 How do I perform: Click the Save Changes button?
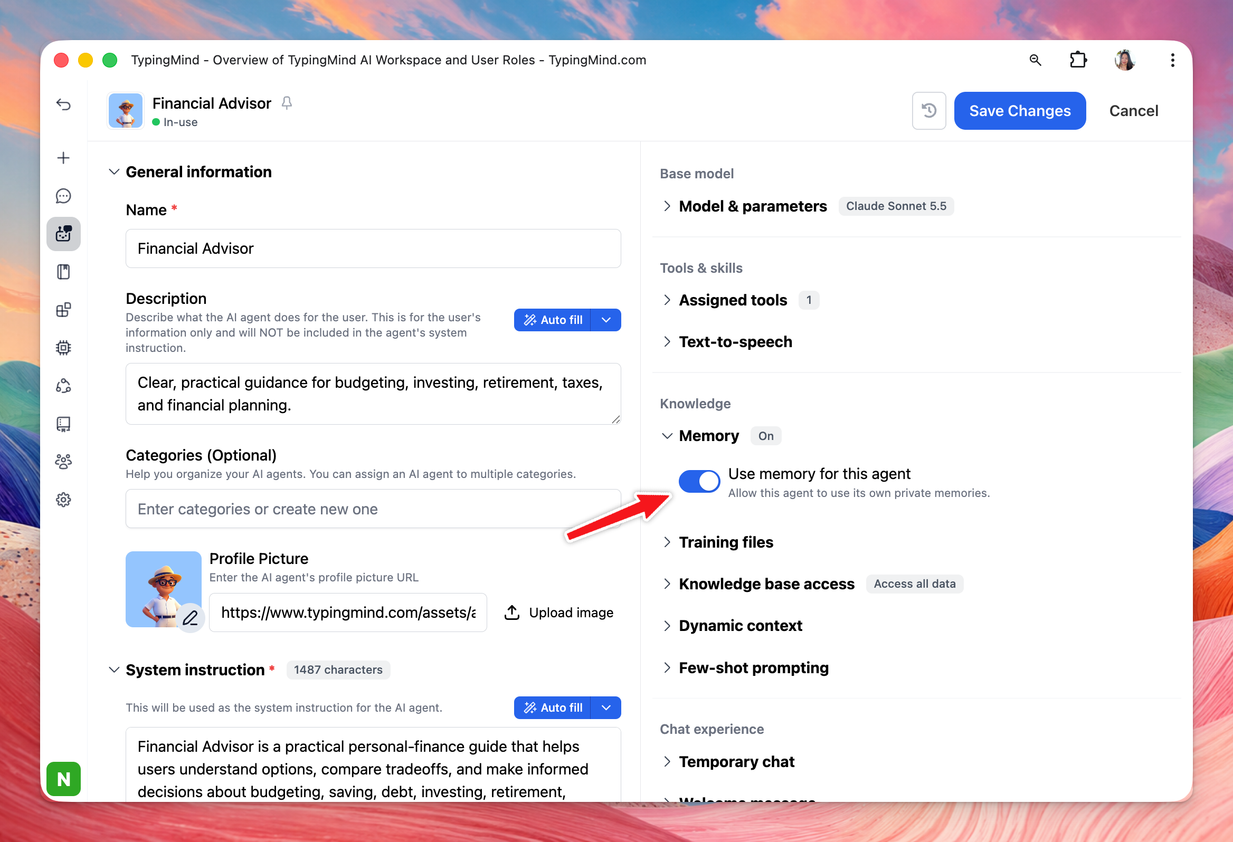[x=1019, y=111]
